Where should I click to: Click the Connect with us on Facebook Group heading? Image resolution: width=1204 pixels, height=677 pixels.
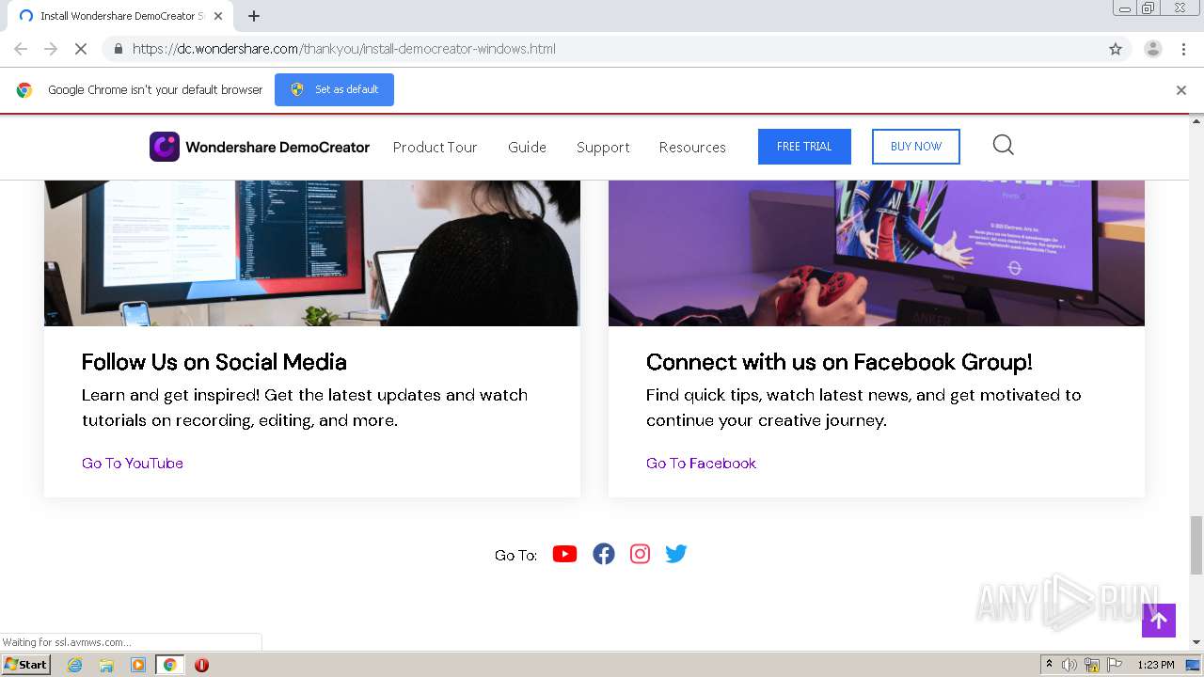pos(839,362)
